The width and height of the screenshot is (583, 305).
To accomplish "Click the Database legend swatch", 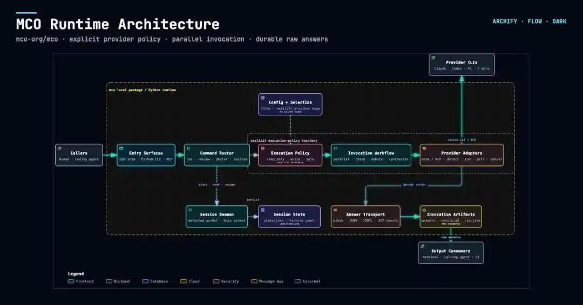I will 145,281.
